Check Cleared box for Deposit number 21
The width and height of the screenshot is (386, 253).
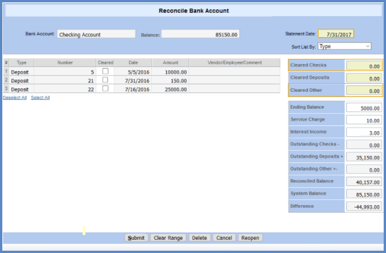point(106,80)
